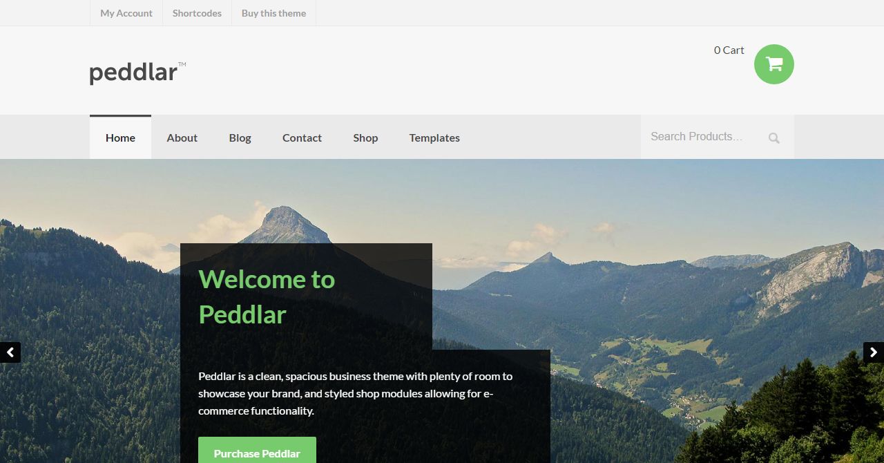The height and width of the screenshot is (463, 884).
Task: Go to the About page
Action: coord(182,138)
